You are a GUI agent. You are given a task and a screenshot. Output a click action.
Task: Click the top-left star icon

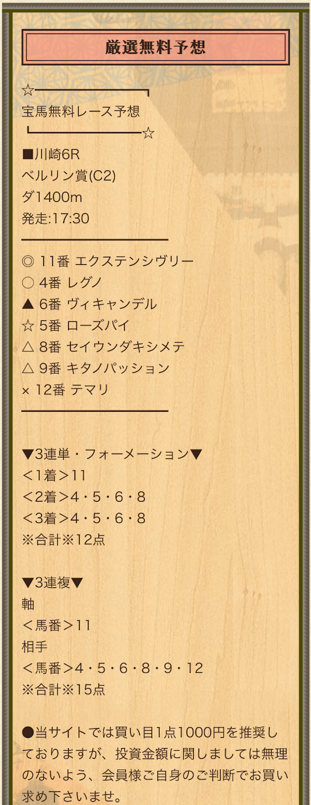pos(28,90)
